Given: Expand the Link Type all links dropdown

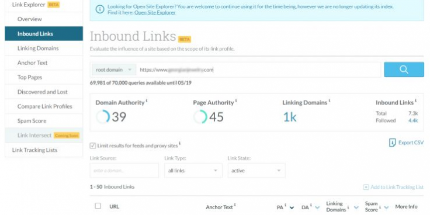Looking at the screenshot, I should click(193, 171).
